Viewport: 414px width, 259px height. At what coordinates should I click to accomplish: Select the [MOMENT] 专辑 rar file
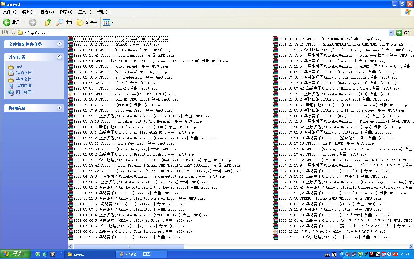pos(117,105)
